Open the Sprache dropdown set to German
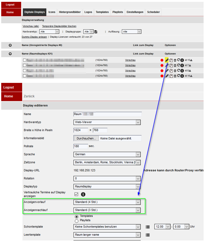Image resolution: width=206 pixels, height=242 pixels. 107,154
